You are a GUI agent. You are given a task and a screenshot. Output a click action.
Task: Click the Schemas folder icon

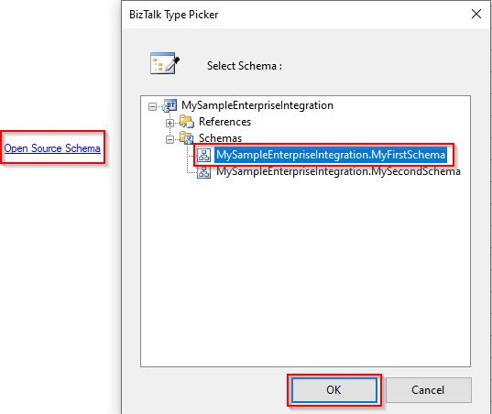point(187,138)
